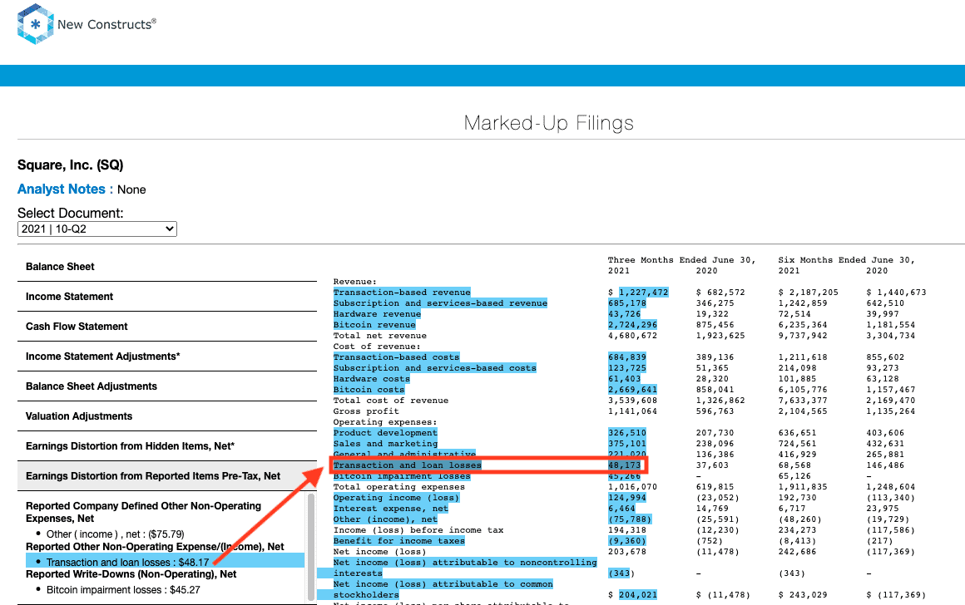Select Other (income), net adjustment item
Image resolution: width=965 pixels, height=605 pixels.
tap(115, 534)
